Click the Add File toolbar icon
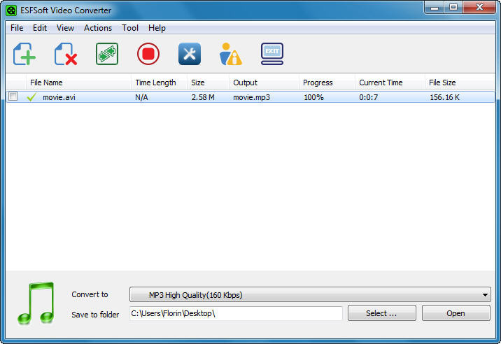This screenshot has height=344, width=501. pos(24,54)
